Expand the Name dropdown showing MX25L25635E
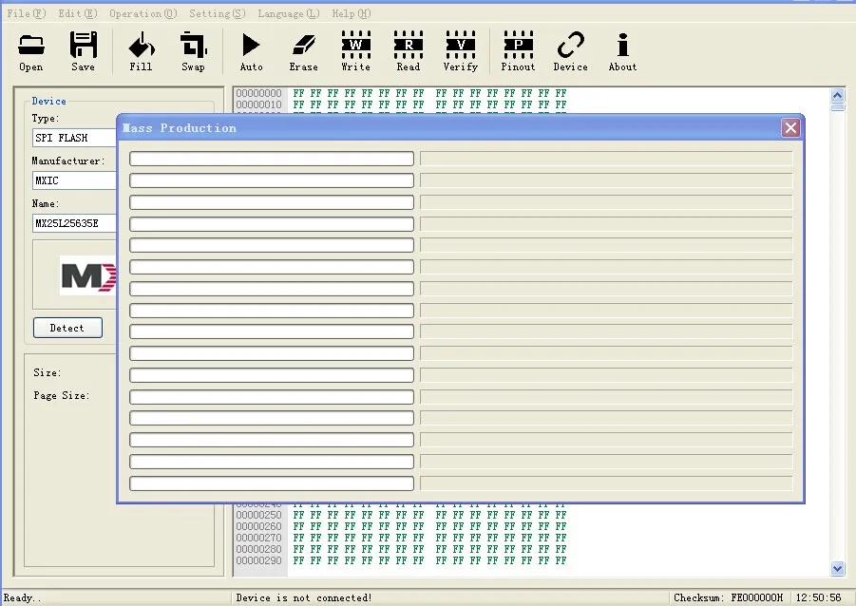This screenshot has width=856, height=606. tap(72, 223)
